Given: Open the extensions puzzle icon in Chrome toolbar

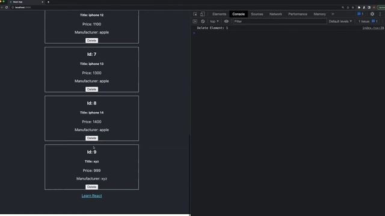Looking at the screenshot, I should coord(359,8).
